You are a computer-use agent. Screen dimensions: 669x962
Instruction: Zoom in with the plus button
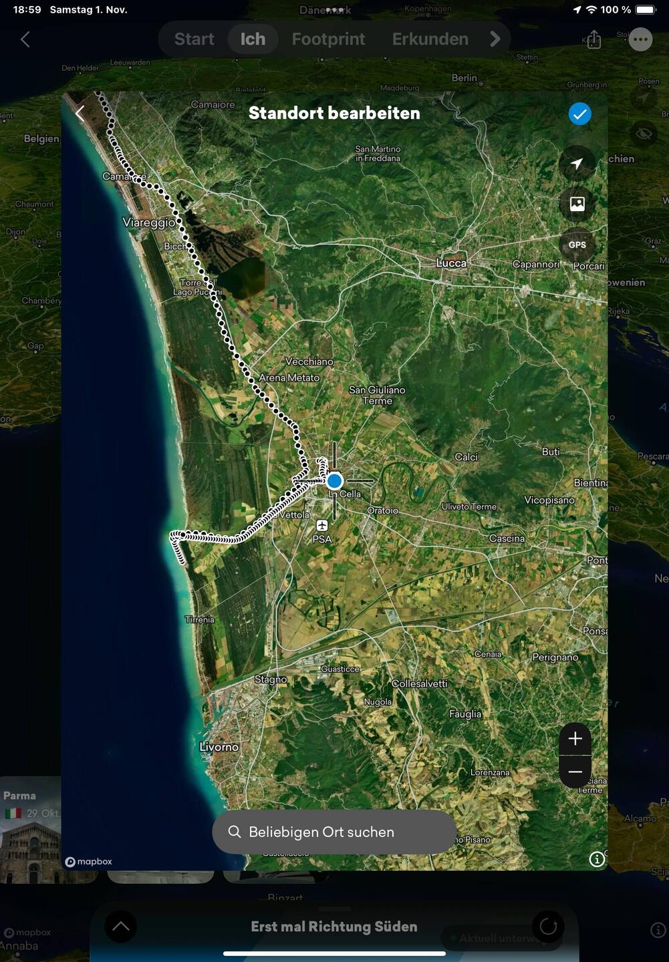[x=575, y=739]
